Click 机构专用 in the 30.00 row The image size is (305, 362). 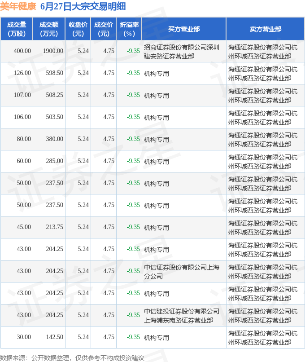[x=156, y=338]
